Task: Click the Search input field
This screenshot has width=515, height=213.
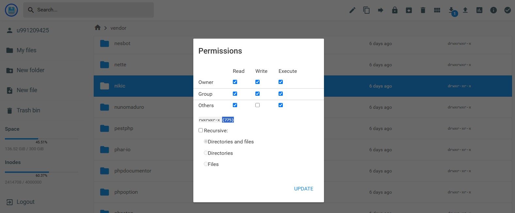Action: point(89,10)
